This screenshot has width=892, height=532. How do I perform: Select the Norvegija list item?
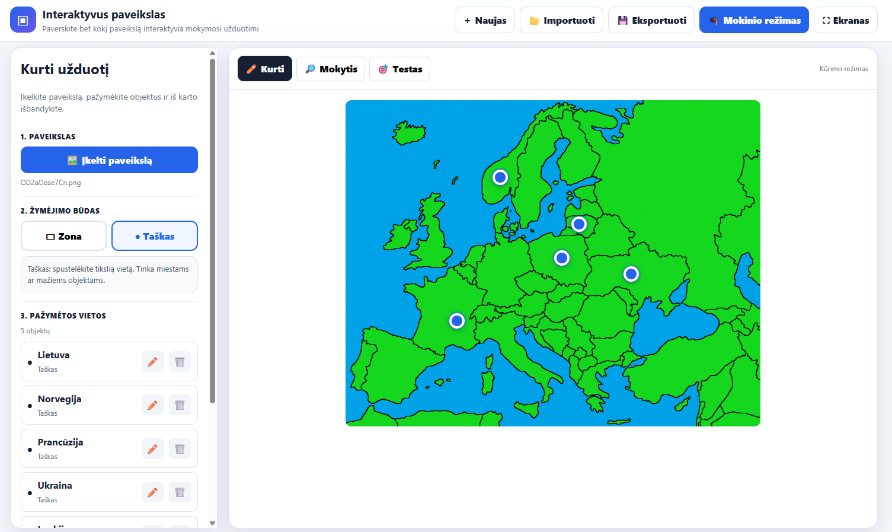109,405
